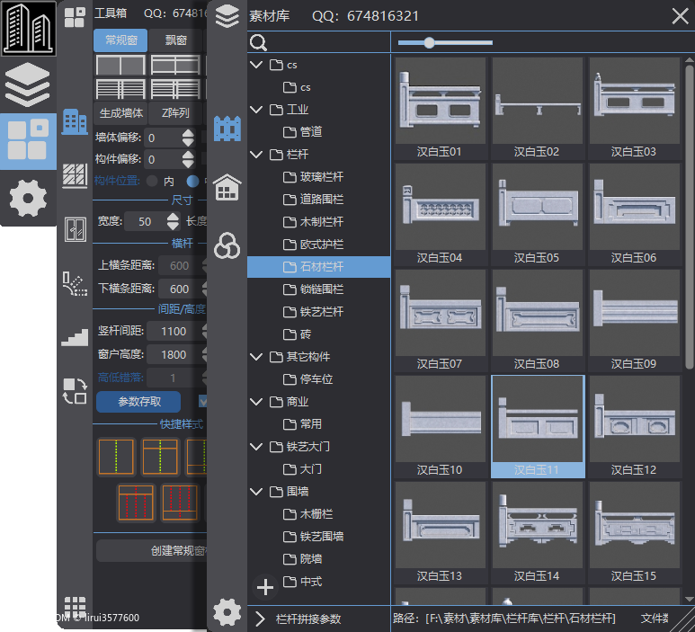Adjust the thumbnail size slider

430,42
